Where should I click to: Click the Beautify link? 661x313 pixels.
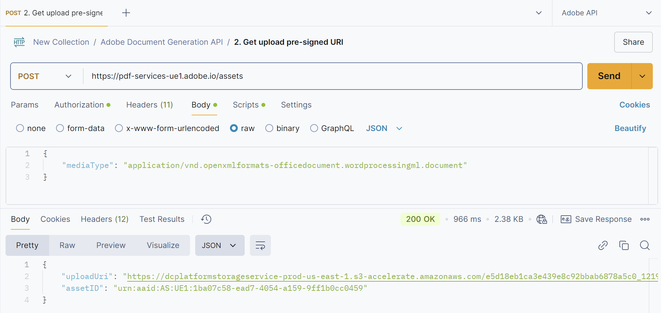tap(630, 128)
